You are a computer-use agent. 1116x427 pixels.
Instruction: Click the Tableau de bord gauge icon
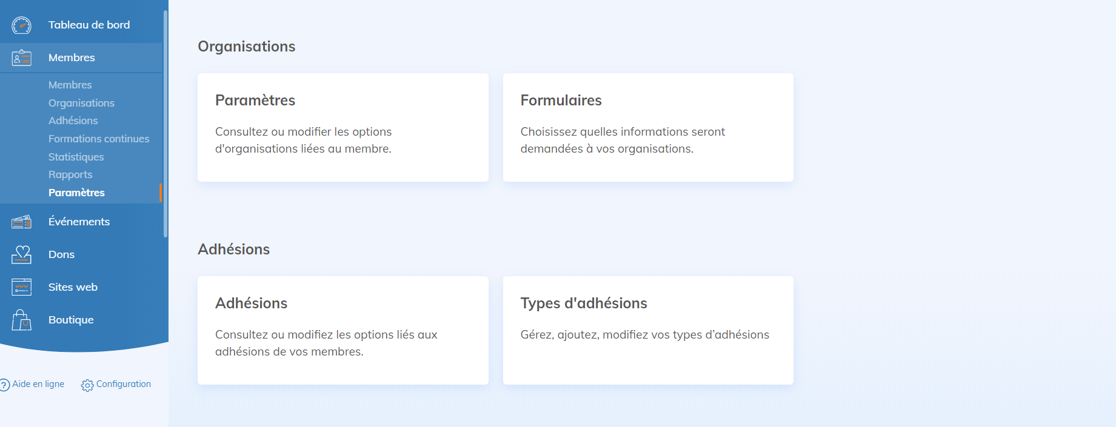click(21, 25)
